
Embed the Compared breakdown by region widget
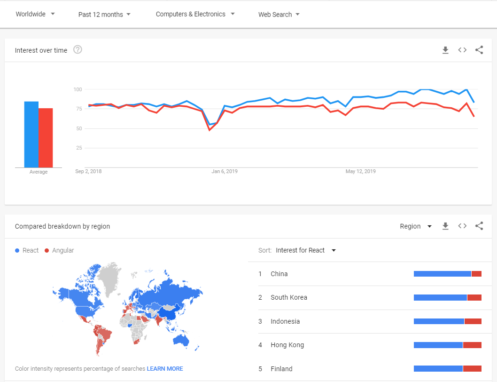point(462,226)
